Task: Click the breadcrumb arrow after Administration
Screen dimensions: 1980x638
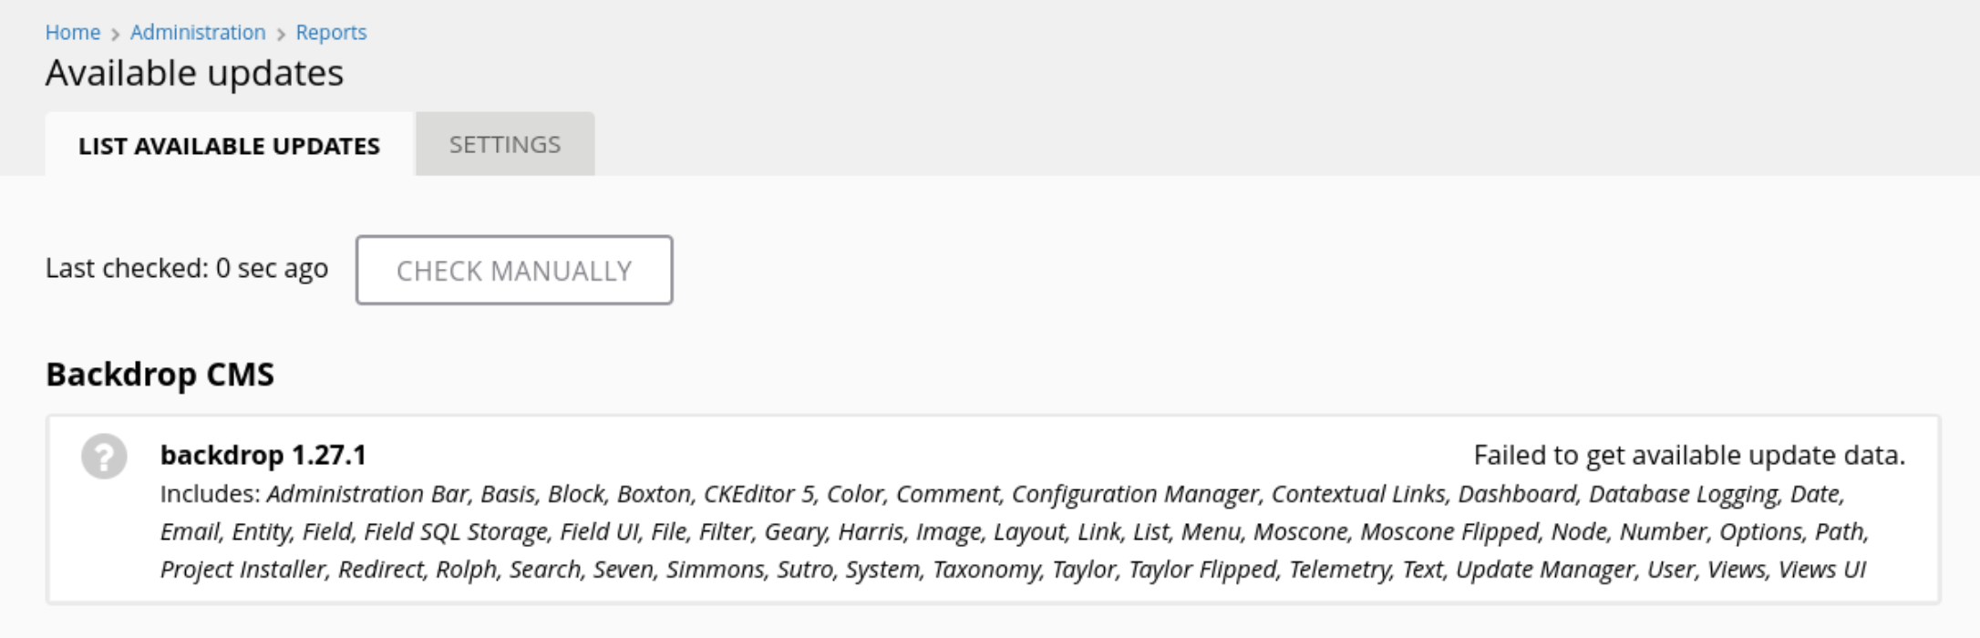Action: point(281,34)
